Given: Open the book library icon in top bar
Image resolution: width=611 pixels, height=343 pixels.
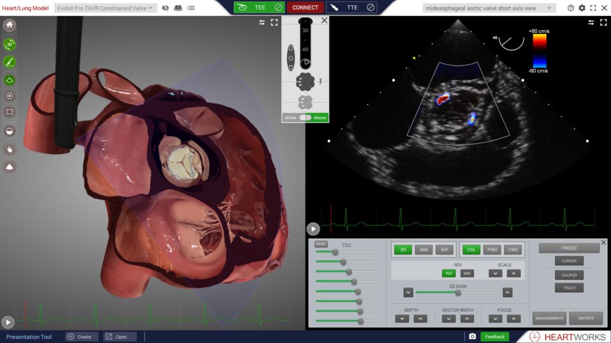Looking at the screenshot, I should pos(178,8).
